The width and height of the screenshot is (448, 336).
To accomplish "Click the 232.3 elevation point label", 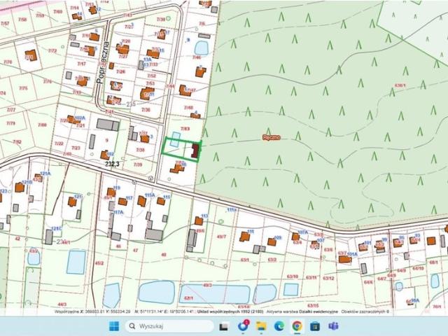I will point(112,164).
